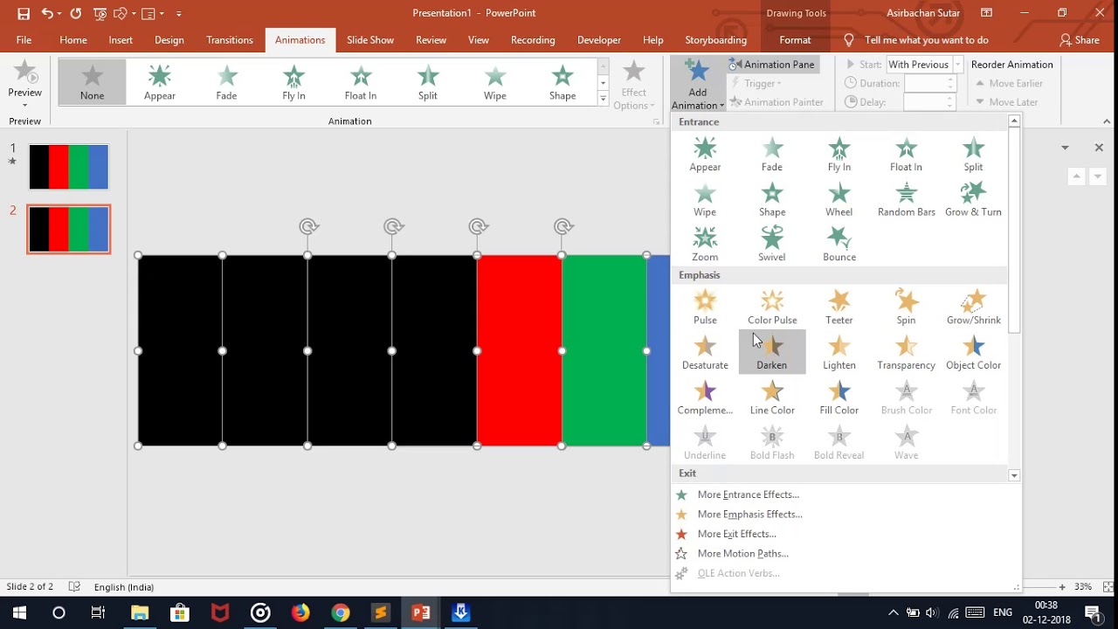Screen dimensions: 1118x629
Task: Open the Start timing combo box
Action: pos(924,65)
